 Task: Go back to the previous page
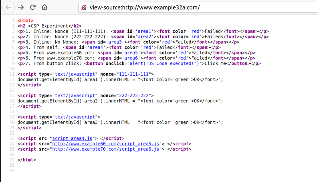(9, 8)
